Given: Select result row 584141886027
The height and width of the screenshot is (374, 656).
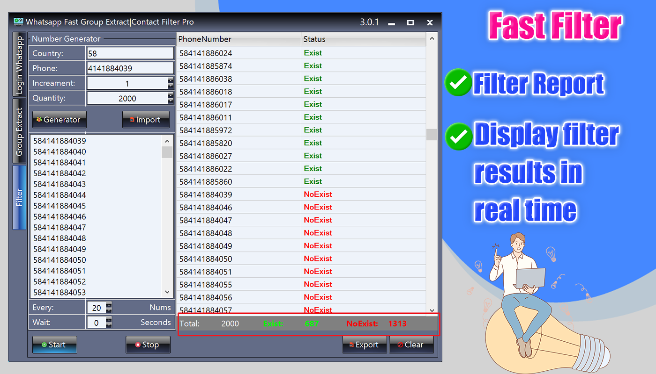Looking at the screenshot, I should (301, 156).
